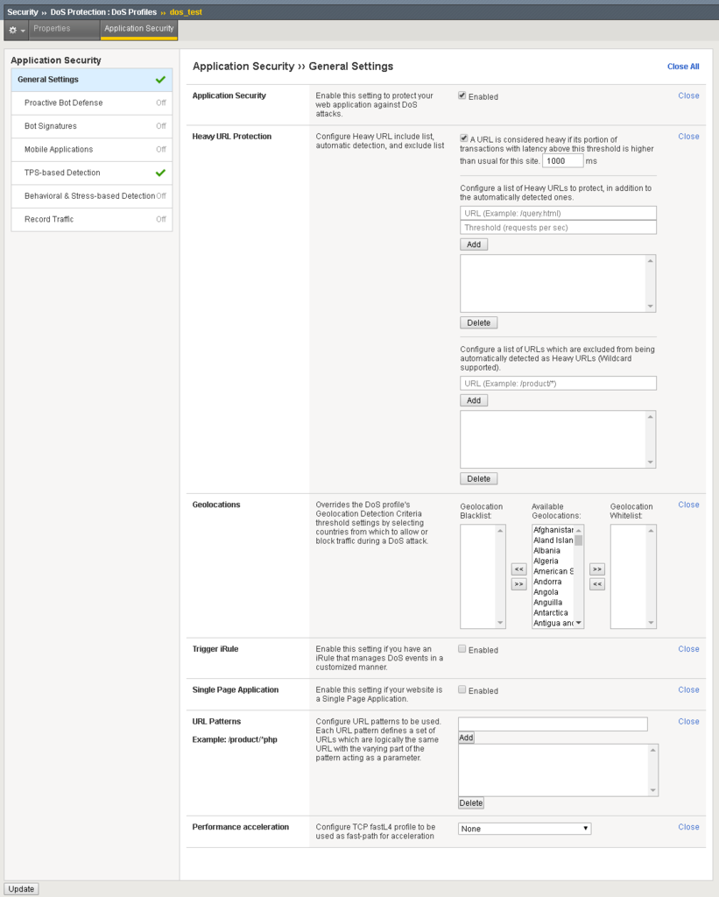Image resolution: width=719 pixels, height=897 pixels.
Task: Close the Performance acceleration section
Action: 688,827
